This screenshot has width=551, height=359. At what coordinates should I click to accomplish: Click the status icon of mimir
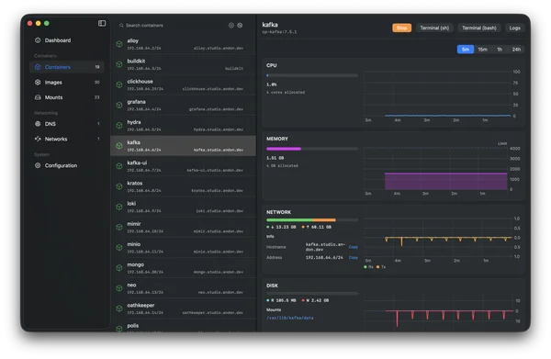pyautogui.click(x=119, y=228)
